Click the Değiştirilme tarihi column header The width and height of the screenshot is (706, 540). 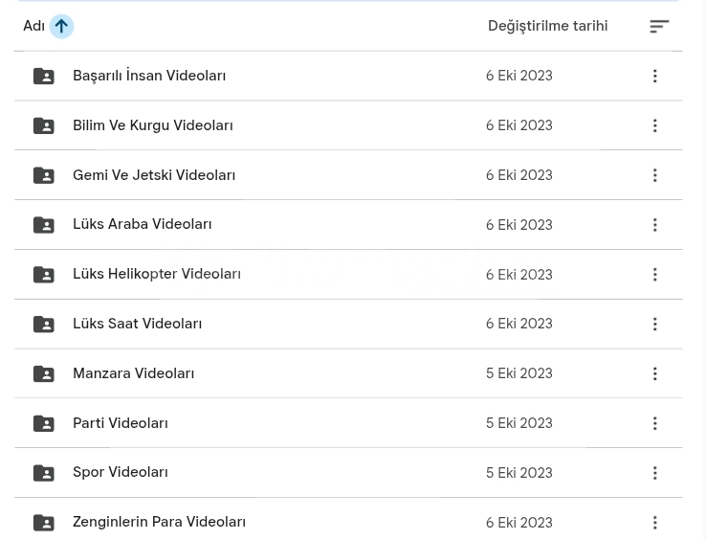546,26
